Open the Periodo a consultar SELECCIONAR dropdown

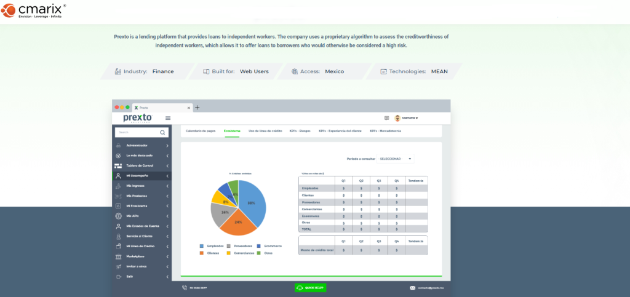(x=396, y=159)
